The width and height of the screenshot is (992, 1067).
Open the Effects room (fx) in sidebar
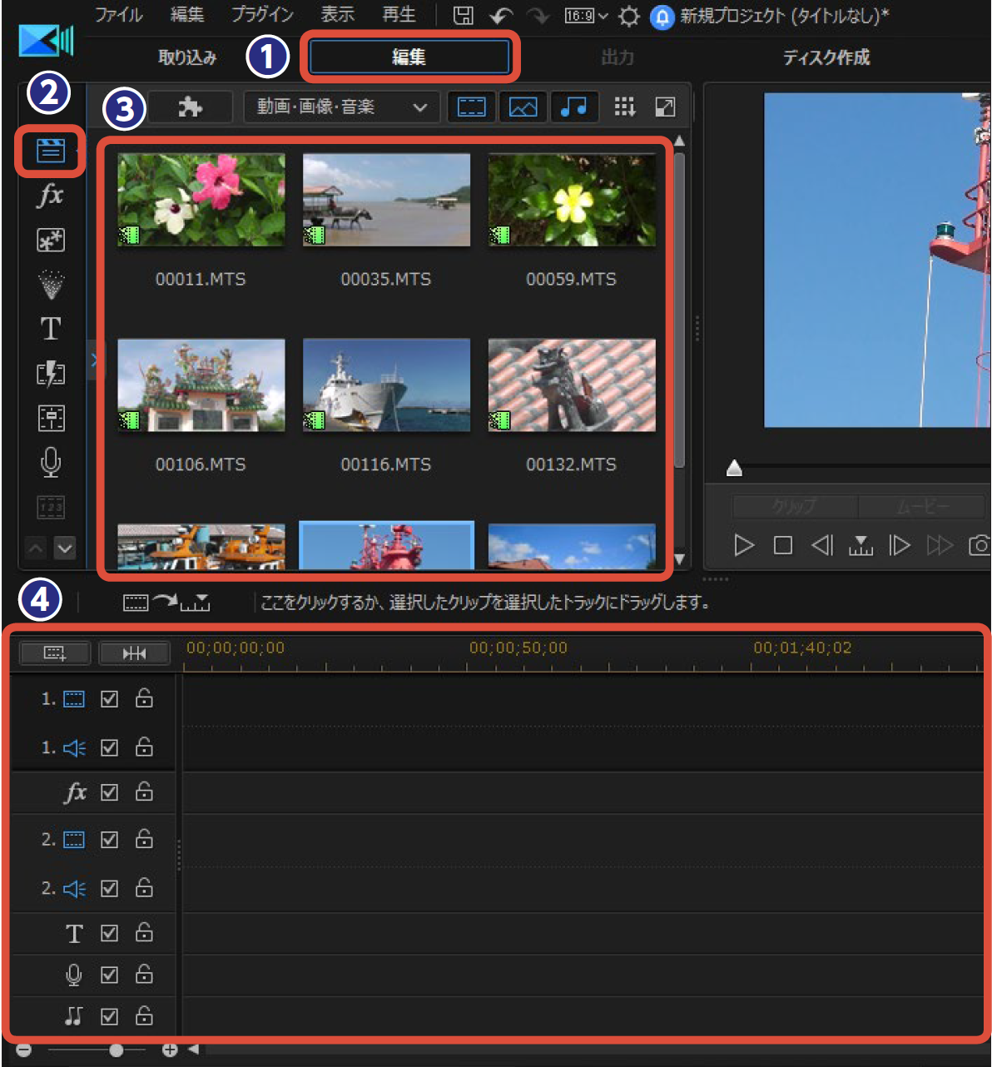pos(51,196)
